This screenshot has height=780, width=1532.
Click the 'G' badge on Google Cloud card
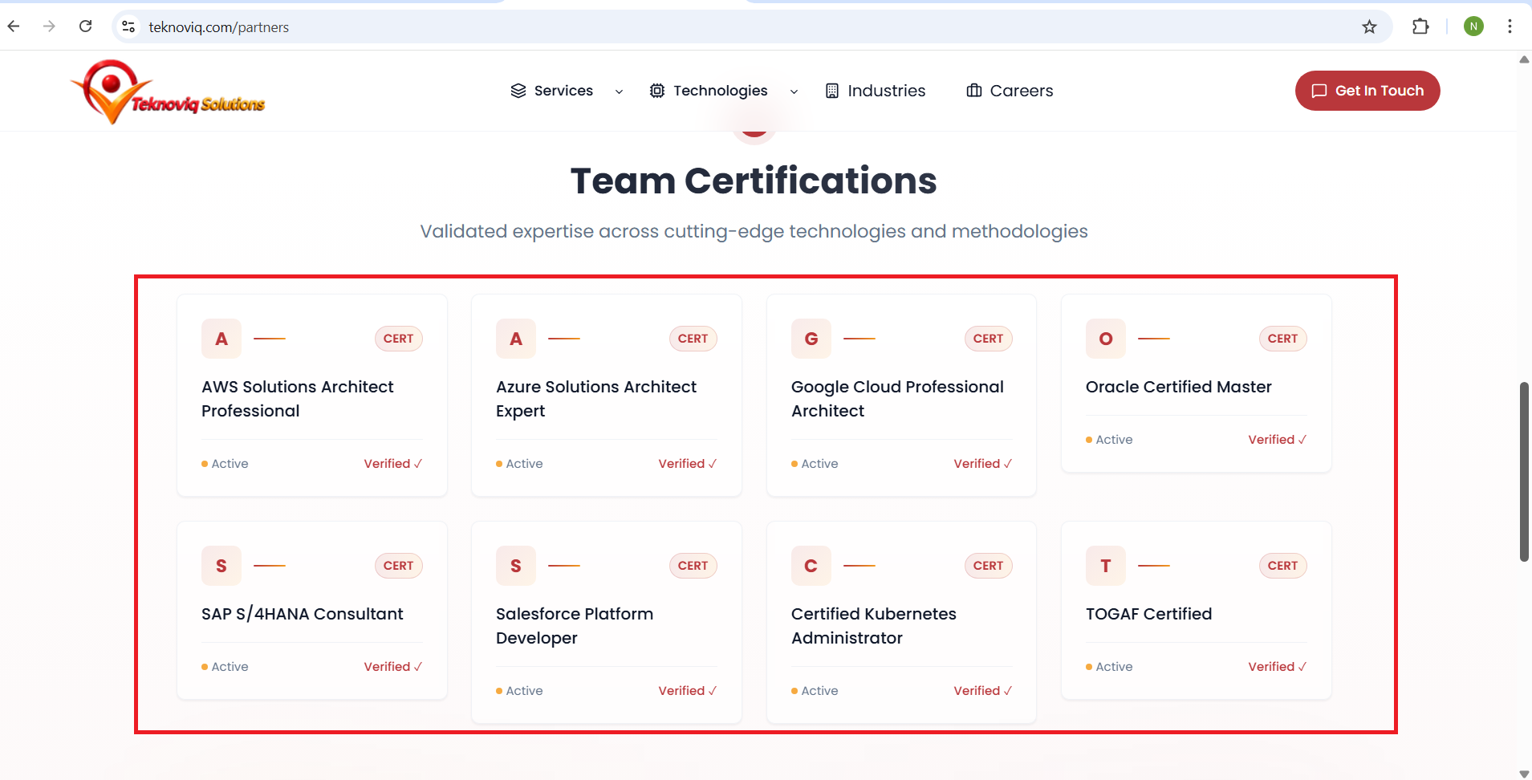(811, 339)
